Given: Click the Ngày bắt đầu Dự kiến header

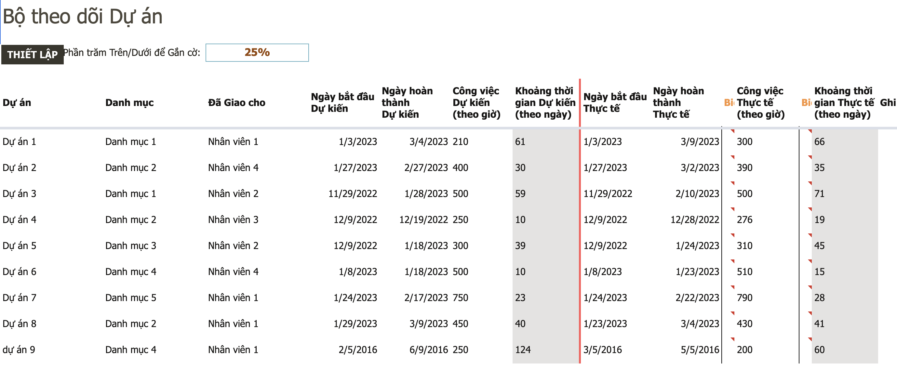Looking at the screenshot, I should pyautogui.click(x=343, y=102).
